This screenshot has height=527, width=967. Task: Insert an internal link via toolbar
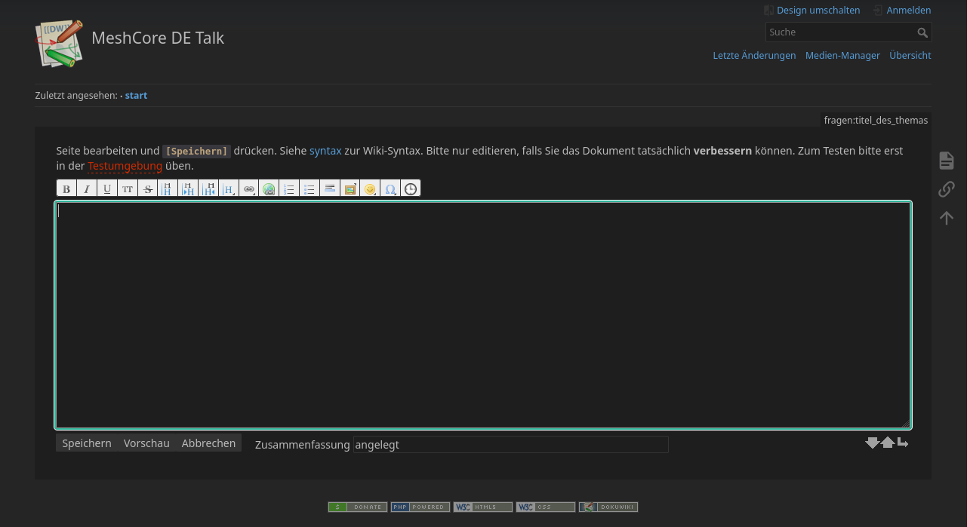[x=249, y=188]
